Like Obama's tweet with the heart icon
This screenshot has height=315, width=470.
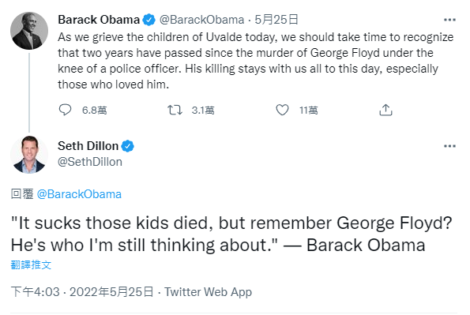click(x=282, y=110)
